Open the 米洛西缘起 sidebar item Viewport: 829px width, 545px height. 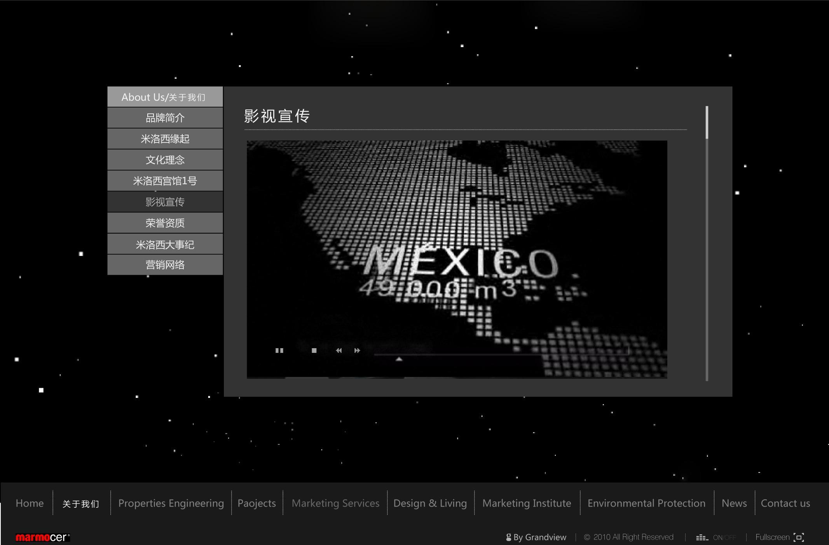(165, 139)
